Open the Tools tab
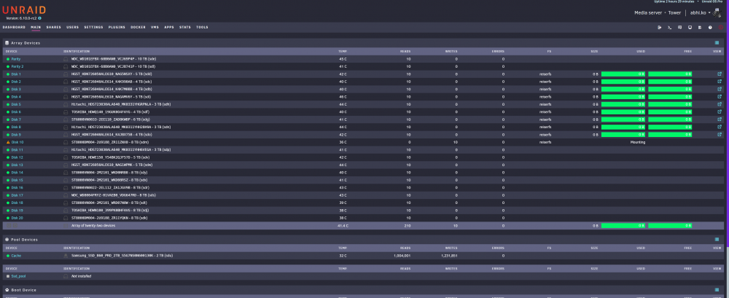 click(202, 28)
